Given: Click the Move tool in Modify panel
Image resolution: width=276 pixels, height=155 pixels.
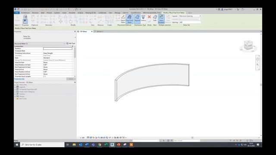Looking at the screenshot, I should [60, 21].
